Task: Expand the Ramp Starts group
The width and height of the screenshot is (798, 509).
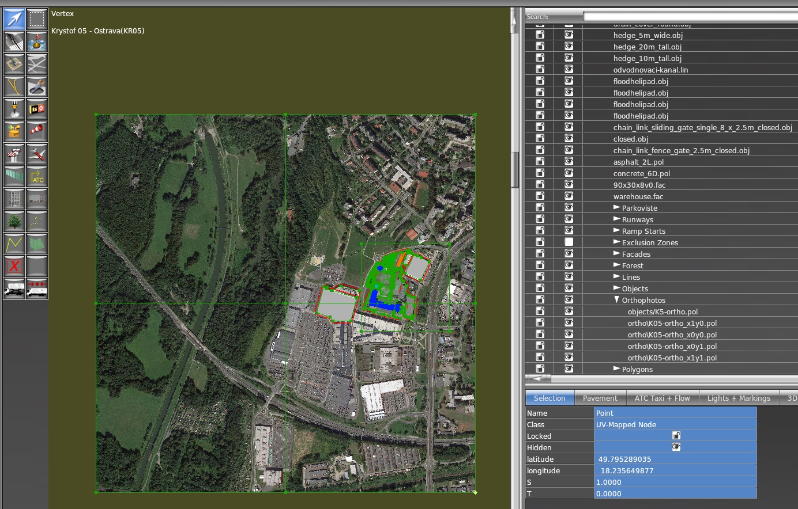Action: point(616,230)
